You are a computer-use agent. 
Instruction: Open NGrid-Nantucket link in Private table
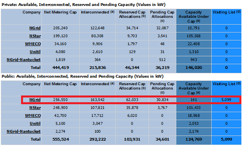point(23,60)
